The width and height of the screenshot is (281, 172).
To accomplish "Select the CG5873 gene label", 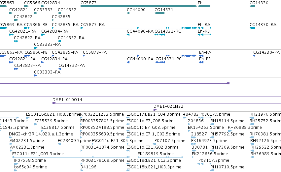I will pyautogui.click(x=88, y=3).
